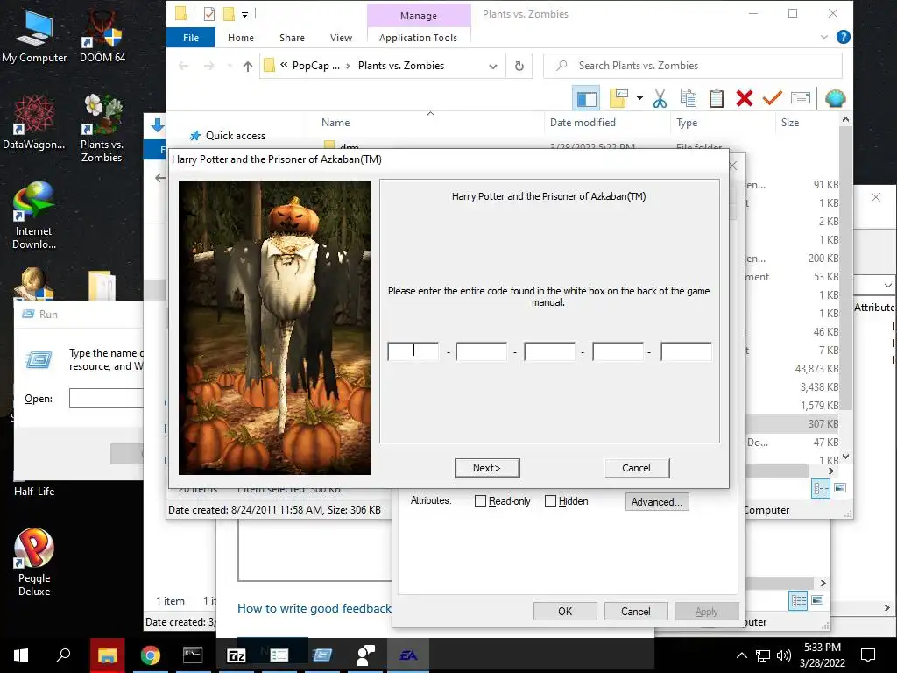Expand the ribbon with the chevron
897x673 pixels.
tap(823, 37)
